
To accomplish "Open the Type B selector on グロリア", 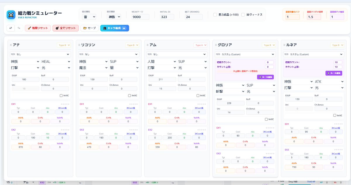I will [x=269, y=45].
